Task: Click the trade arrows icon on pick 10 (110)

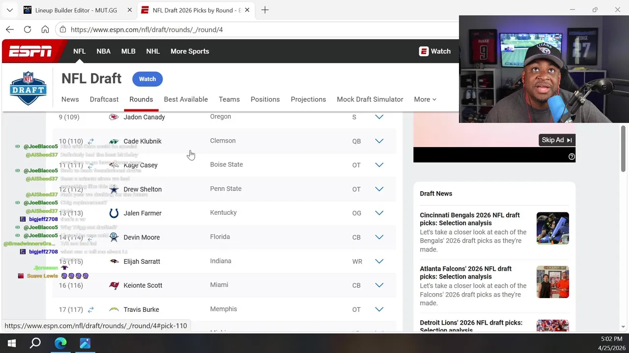Action: point(90,141)
